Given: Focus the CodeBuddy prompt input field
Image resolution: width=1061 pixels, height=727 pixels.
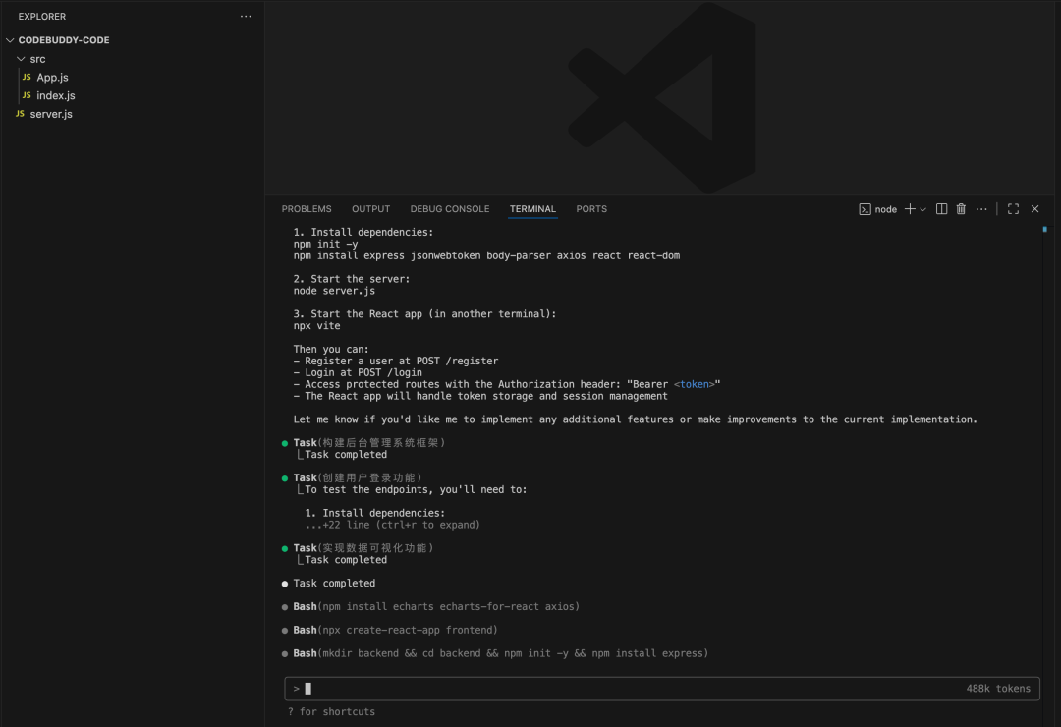Looking at the screenshot, I should 662,689.
